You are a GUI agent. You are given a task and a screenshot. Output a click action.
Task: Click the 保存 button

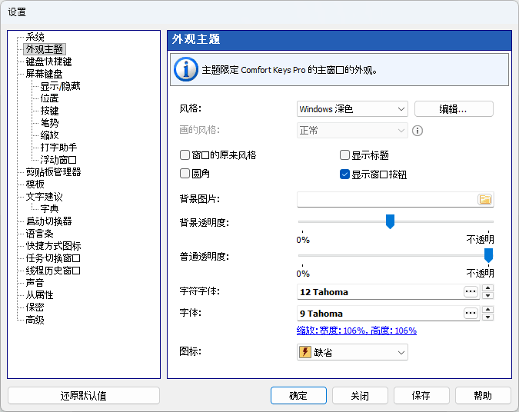coord(421,395)
